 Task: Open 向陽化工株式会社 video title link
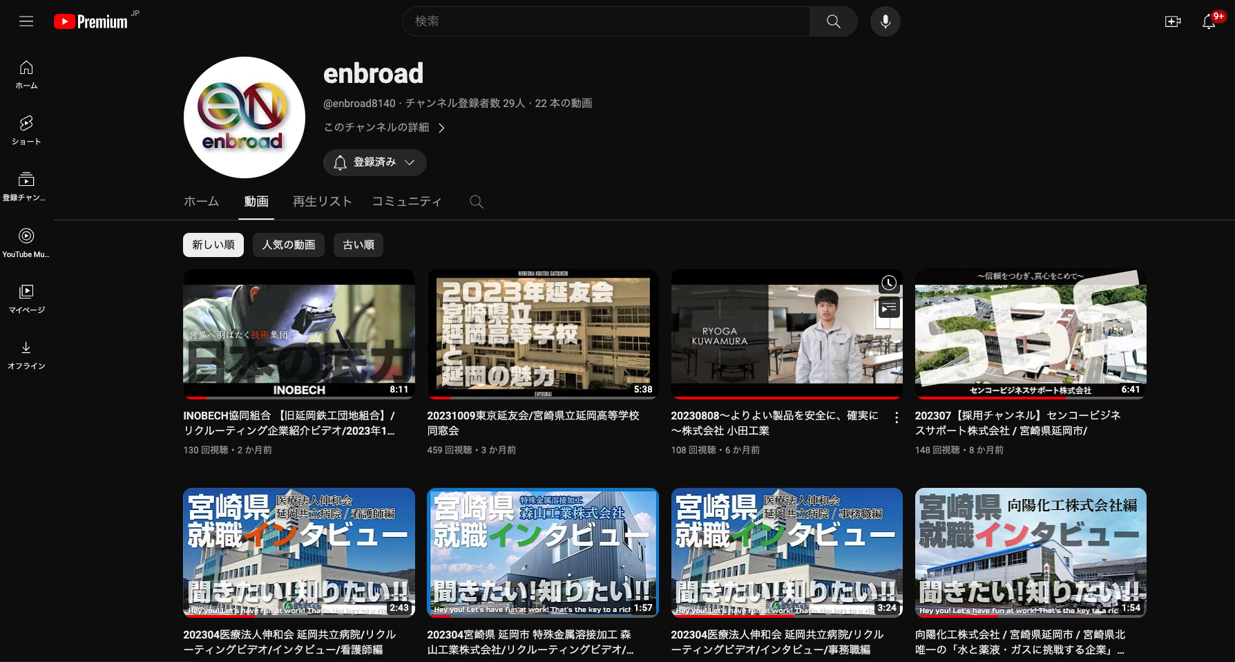pyautogui.click(x=1020, y=642)
